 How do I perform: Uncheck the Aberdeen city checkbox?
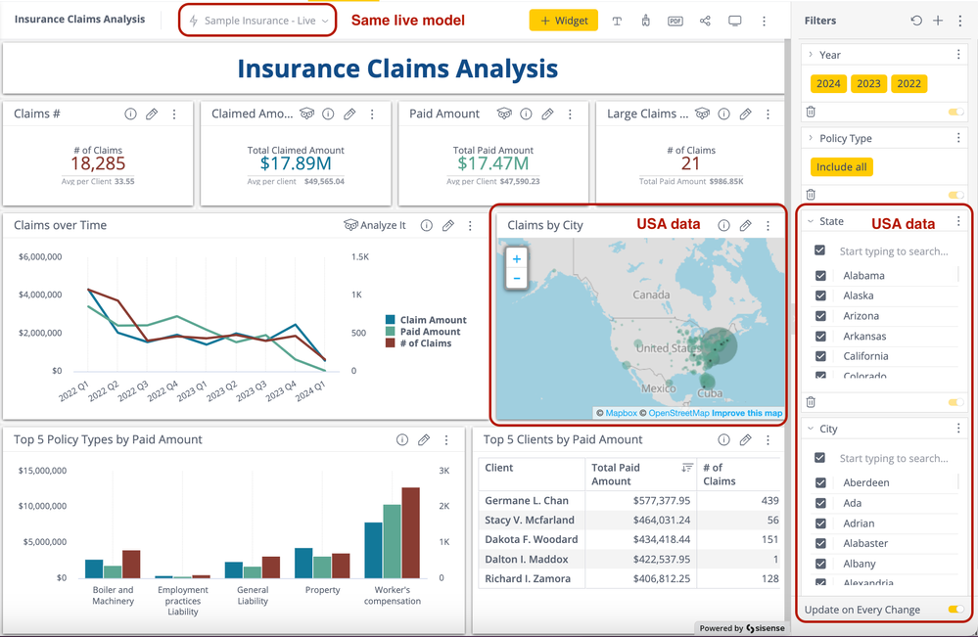coord(820,482)
